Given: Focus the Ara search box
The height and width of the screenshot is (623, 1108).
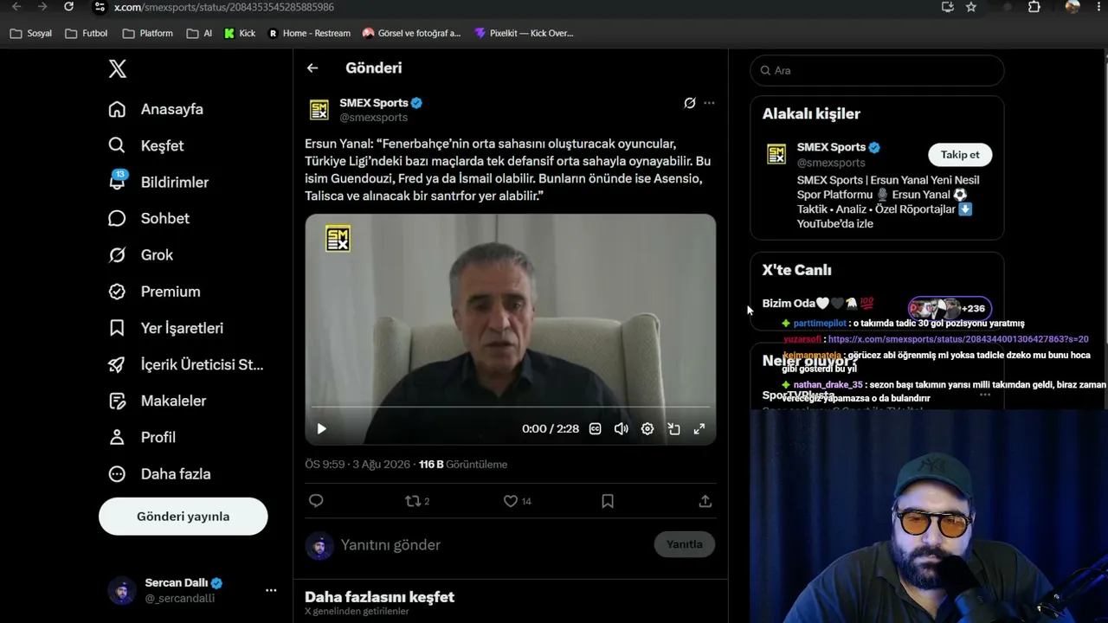Looking at the screenshot, I should pyautogui.click(x=877, y=71).
